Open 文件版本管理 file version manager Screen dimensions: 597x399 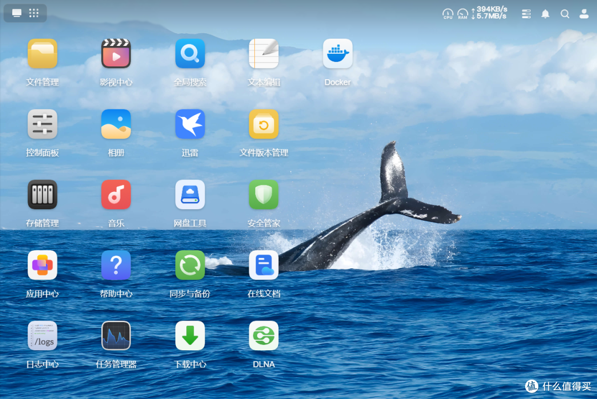coord(264,124)
